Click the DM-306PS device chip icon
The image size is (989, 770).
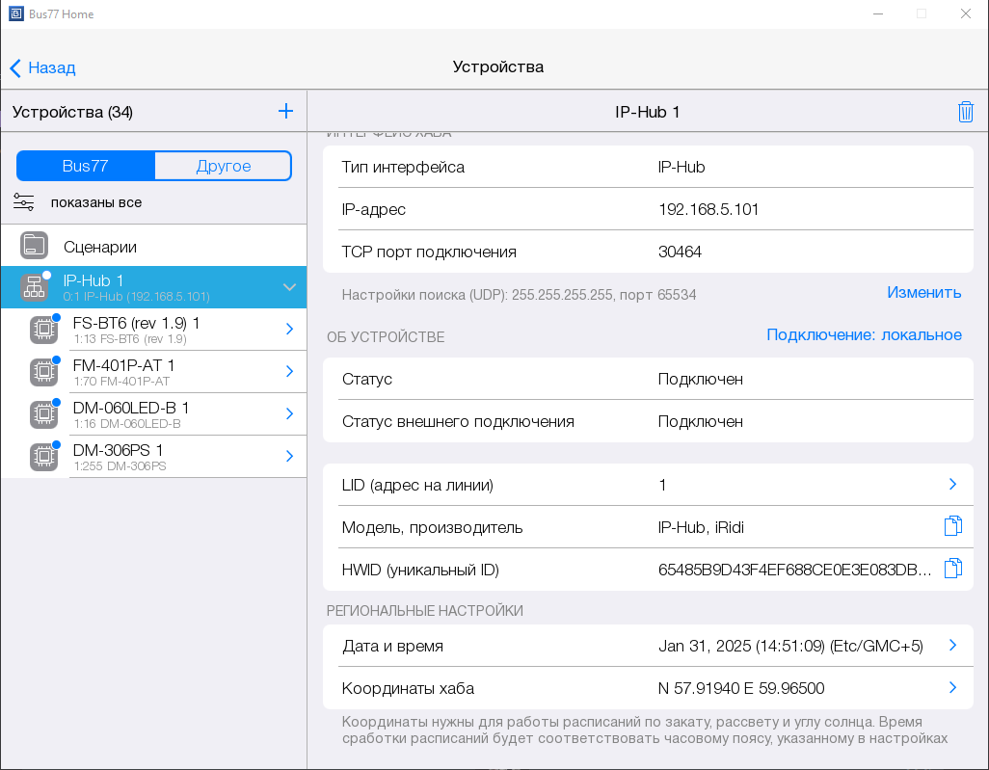click(42, 457)
